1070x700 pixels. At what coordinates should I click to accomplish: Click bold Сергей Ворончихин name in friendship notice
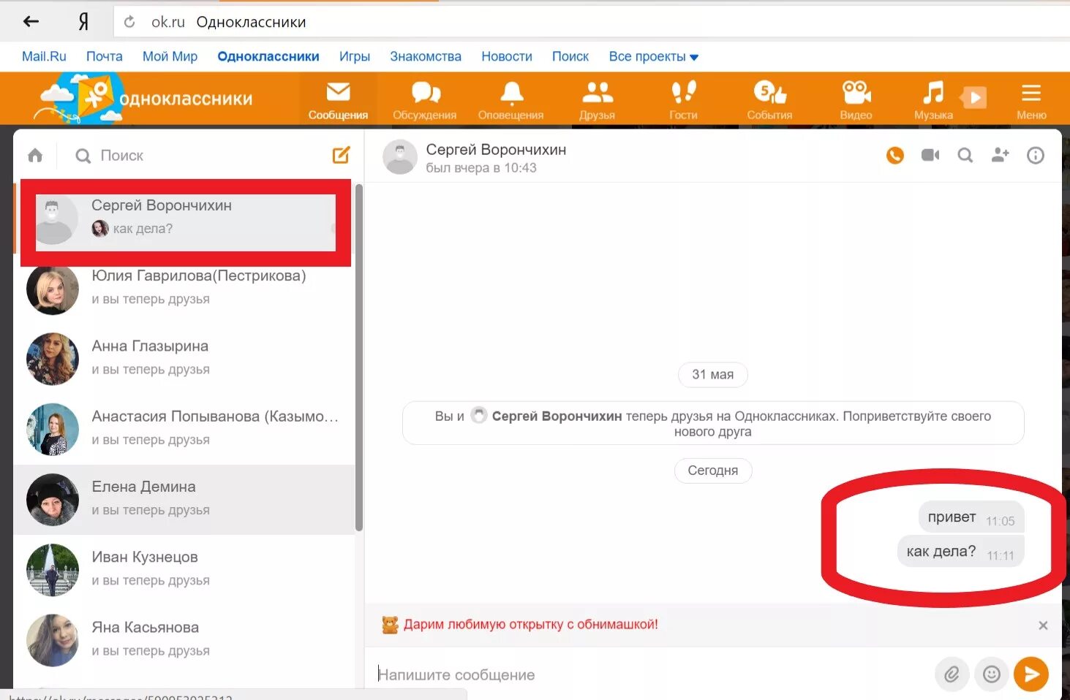click(x=557, y=416)
